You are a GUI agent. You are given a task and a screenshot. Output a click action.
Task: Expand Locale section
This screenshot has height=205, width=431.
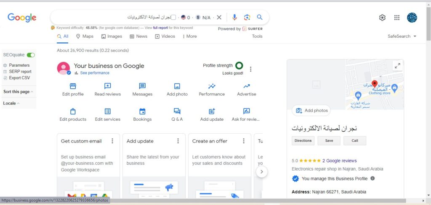[x=11, y=104]
